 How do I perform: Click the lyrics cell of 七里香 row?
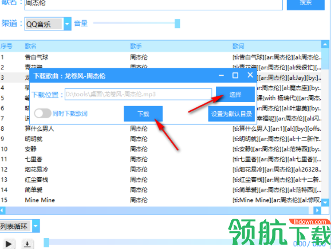(x=277, y=159)
